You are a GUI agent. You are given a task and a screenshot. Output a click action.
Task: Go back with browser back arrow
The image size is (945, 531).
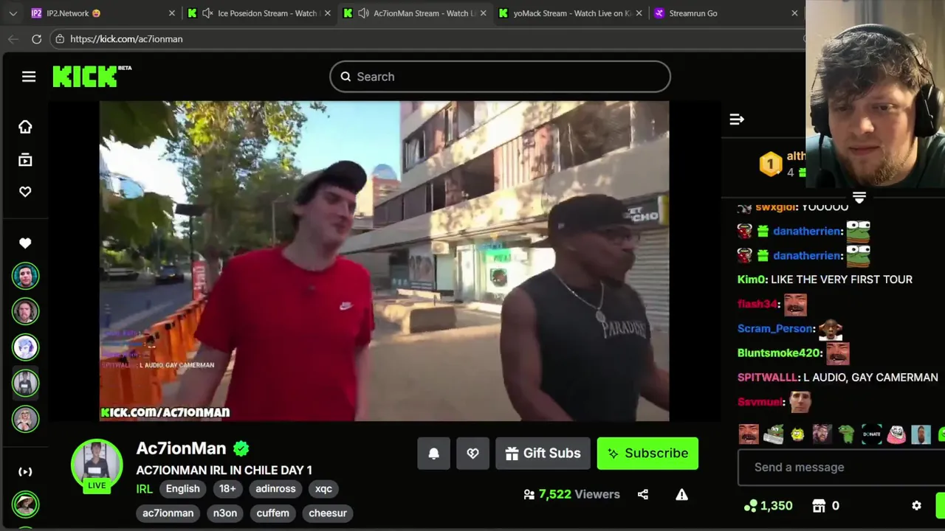(x=13, y=39)
